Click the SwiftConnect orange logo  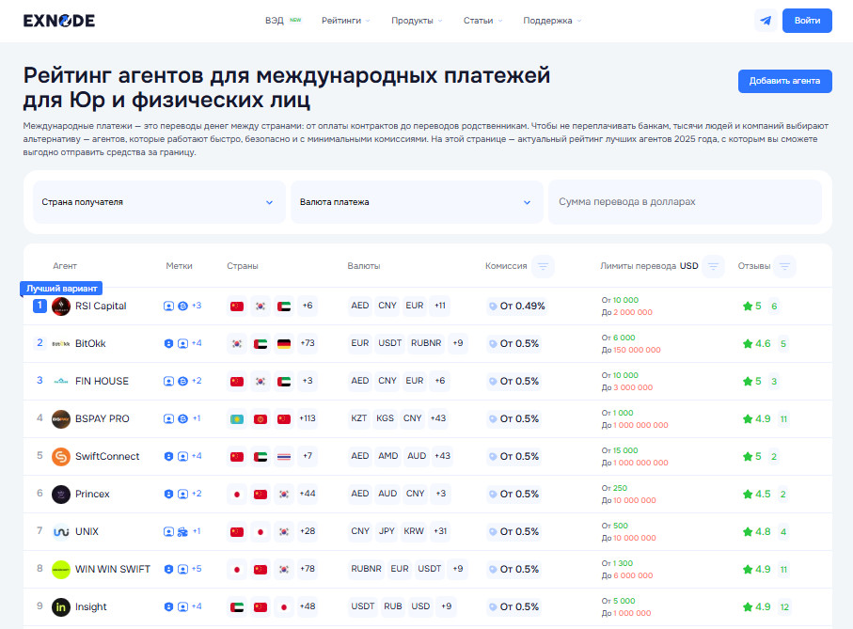tap(61, 457)
